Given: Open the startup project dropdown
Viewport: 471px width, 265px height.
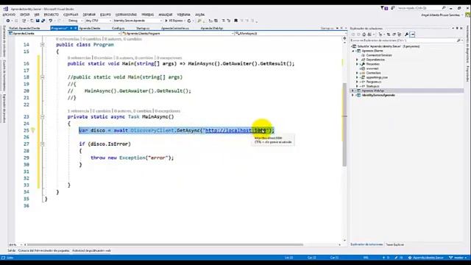Looking at the screenshot, I should pyautogui.click(x=138, y=21).
